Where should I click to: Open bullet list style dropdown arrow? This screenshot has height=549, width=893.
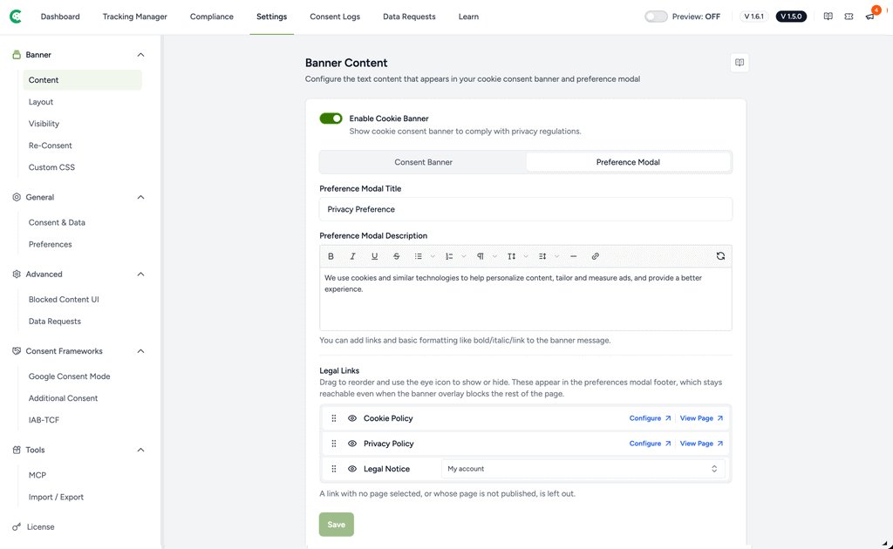[433, 256]
